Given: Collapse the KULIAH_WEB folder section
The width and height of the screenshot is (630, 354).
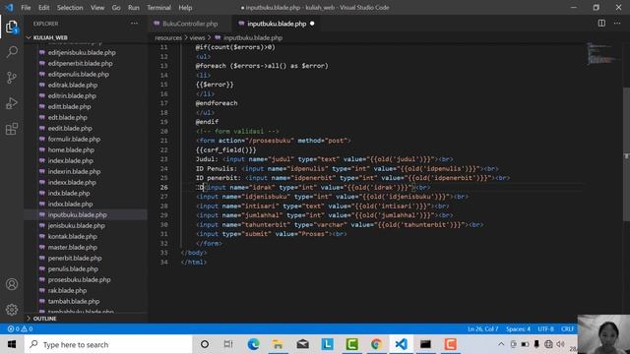Looking at the screenshot, I should (x=86, y=37).
